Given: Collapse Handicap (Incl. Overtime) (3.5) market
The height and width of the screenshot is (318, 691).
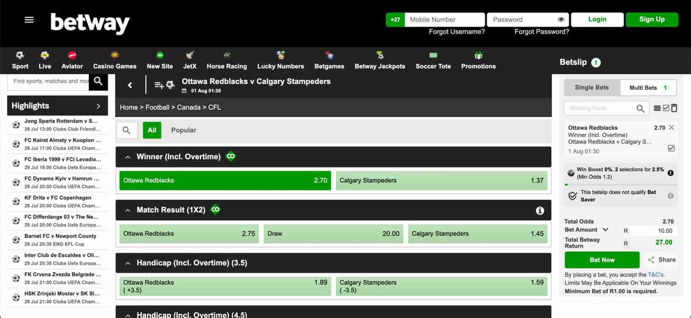Looking at the screenshot, I should [128, 263].
